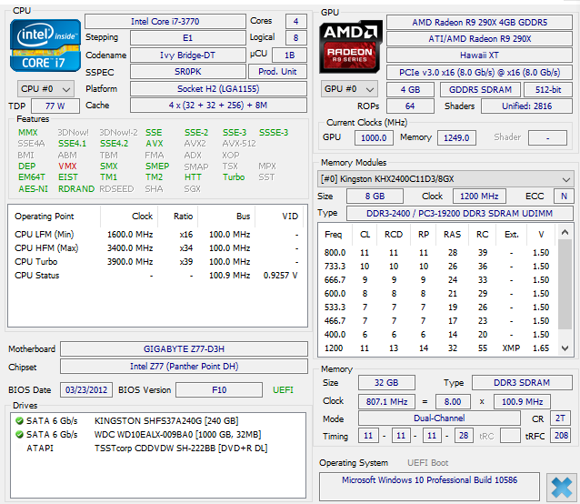Open the CPU #0 selector dropdown
The height and width of the screenshot is (504, 580).
pos(45,89)
